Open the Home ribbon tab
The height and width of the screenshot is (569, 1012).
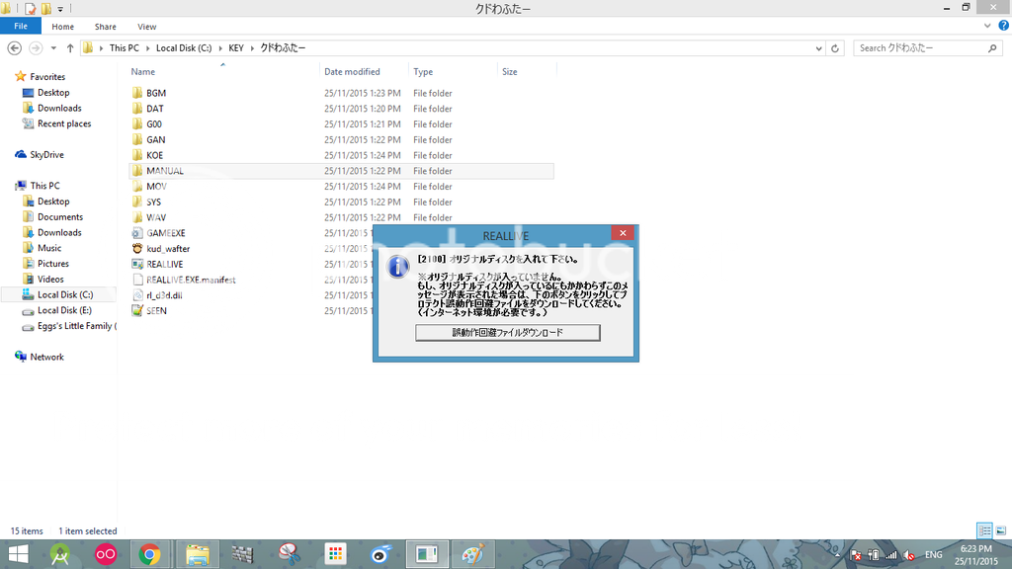(x=62, y=27)
